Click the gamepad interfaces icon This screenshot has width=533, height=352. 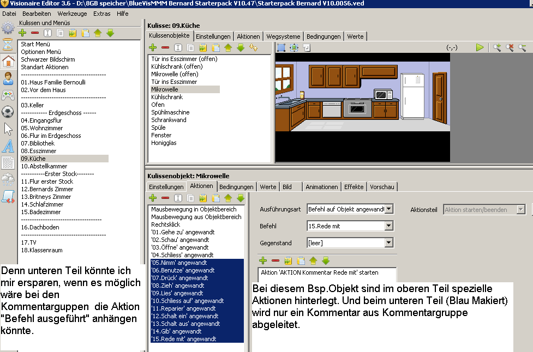[8, 95]
